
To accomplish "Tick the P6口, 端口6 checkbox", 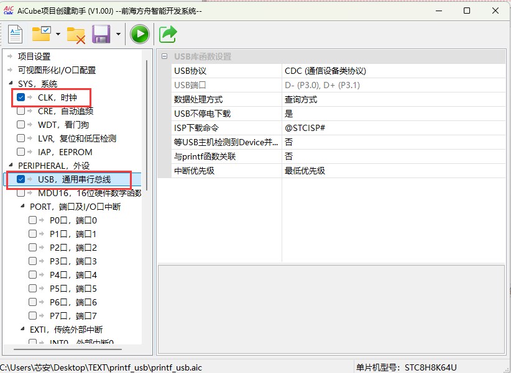I will coord(32,302).
